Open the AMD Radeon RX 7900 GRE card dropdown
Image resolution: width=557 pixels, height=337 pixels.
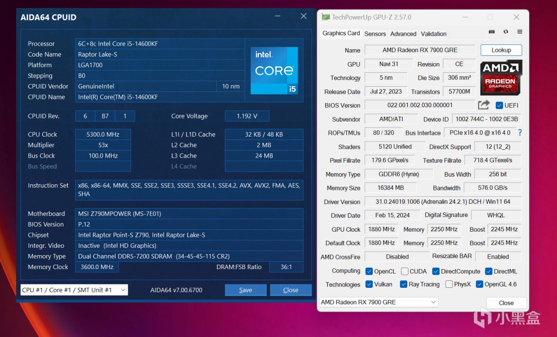click(379, 302)
